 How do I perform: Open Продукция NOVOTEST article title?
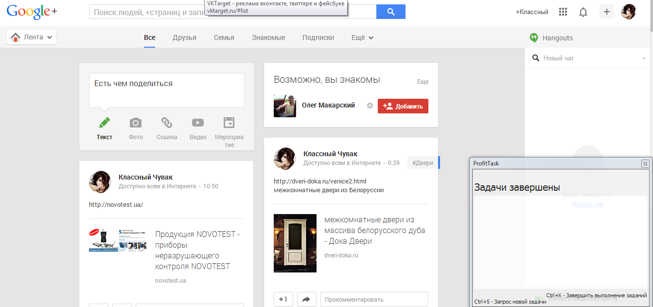pyautogui.click(x=197, y=251)
